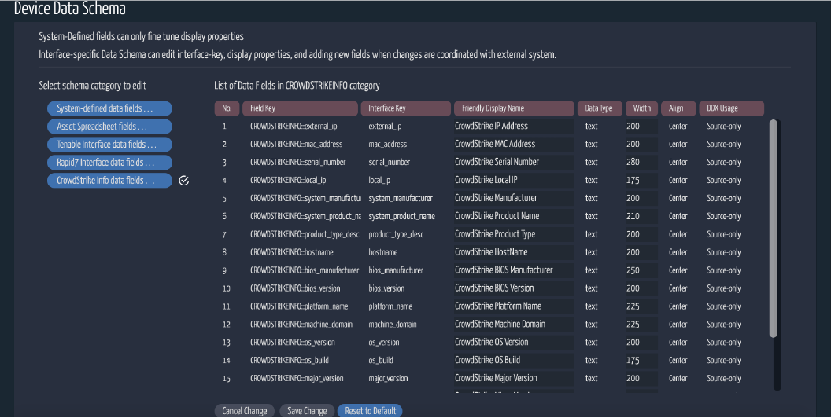Image resolution: width=831 pixels, height=418 pixels.
Task: Edit width 280 for serial_number row
Action: click(641, 163)
